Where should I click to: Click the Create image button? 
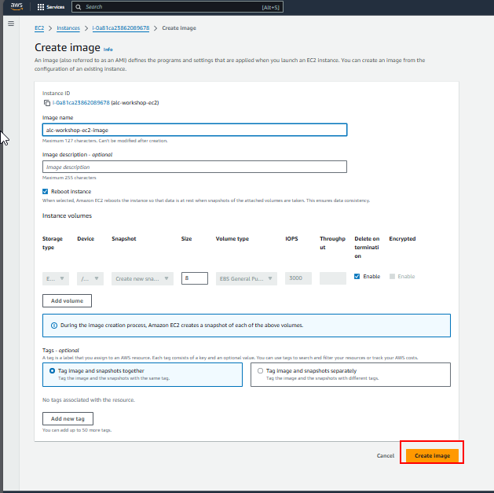[432, 455]
